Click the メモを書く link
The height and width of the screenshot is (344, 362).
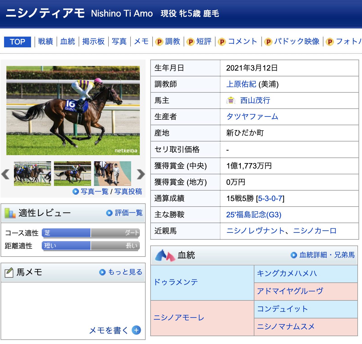click(x=108, y=330)
